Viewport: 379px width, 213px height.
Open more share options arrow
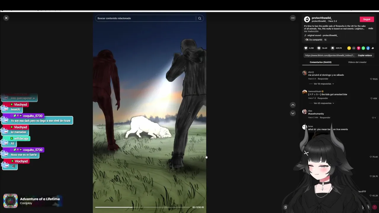coord(373,48)
